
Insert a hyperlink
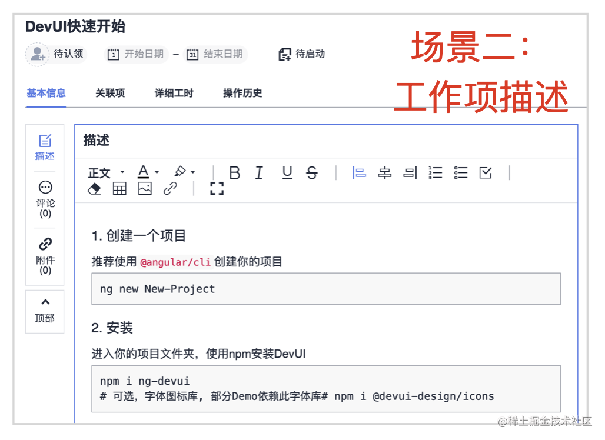click(170, 189)
